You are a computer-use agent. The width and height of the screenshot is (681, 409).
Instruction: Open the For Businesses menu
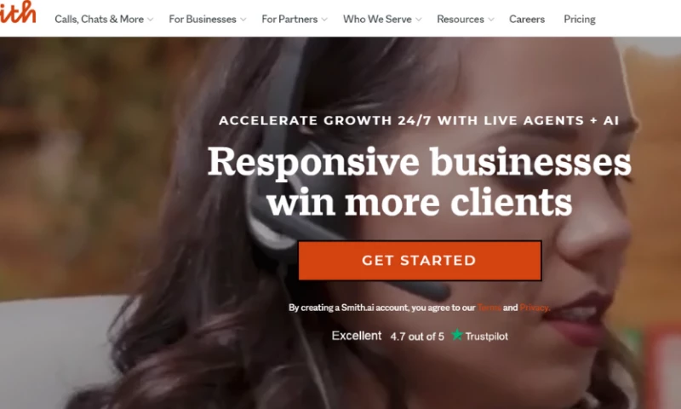point(203,19)
